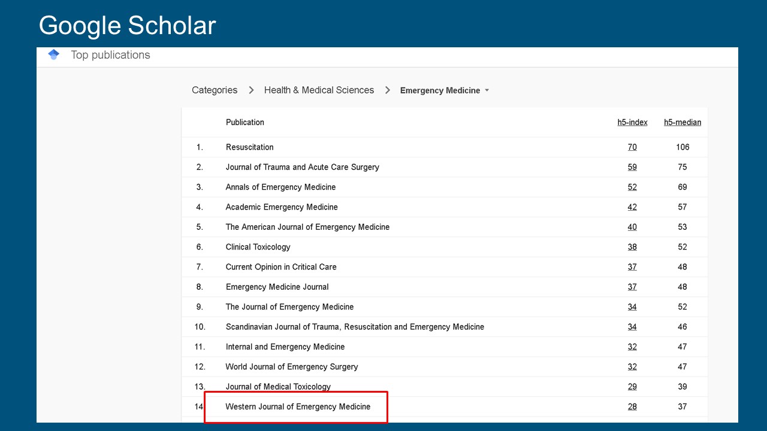Open h5-index 59 for Trauma and Acute Care Surgery
The image size is (767, 431).
632,167
